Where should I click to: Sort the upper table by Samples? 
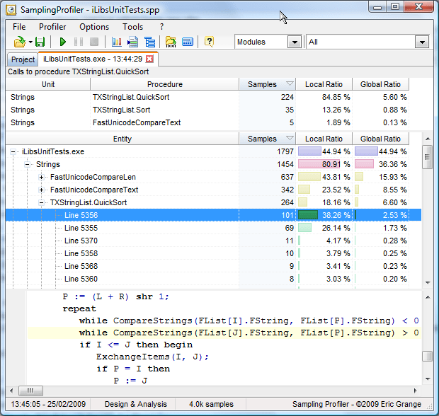[267, 84]
